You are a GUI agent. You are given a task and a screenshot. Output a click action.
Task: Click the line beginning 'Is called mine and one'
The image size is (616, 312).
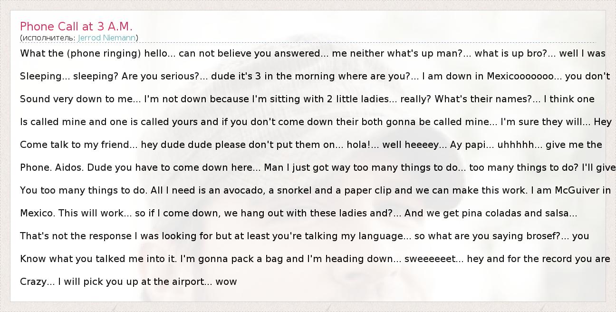pos(316,122)
